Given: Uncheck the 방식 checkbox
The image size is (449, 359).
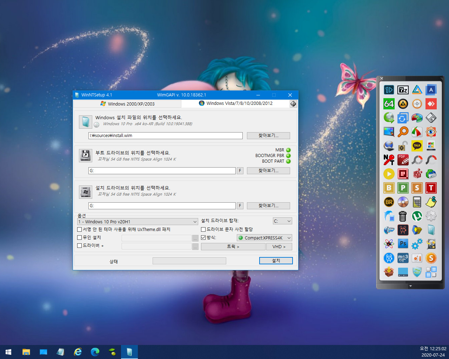Looking at the screenshot, I should click(x=203, y=237).
